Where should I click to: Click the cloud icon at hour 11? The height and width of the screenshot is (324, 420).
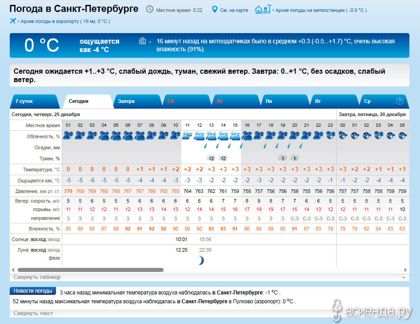[x=187, y=136]
